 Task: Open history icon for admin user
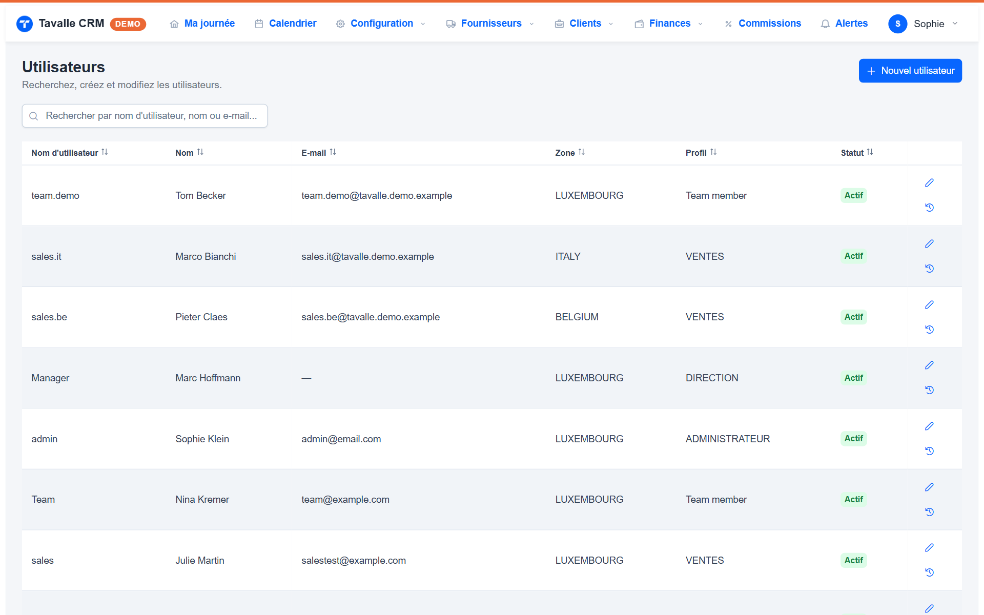[x=929, y=451]
